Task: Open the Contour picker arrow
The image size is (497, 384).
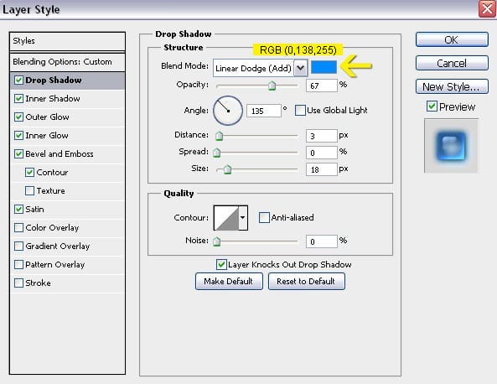Action: (243, 218)
